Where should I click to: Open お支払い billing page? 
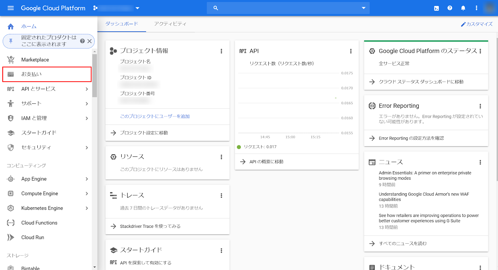tap(47, 74)
